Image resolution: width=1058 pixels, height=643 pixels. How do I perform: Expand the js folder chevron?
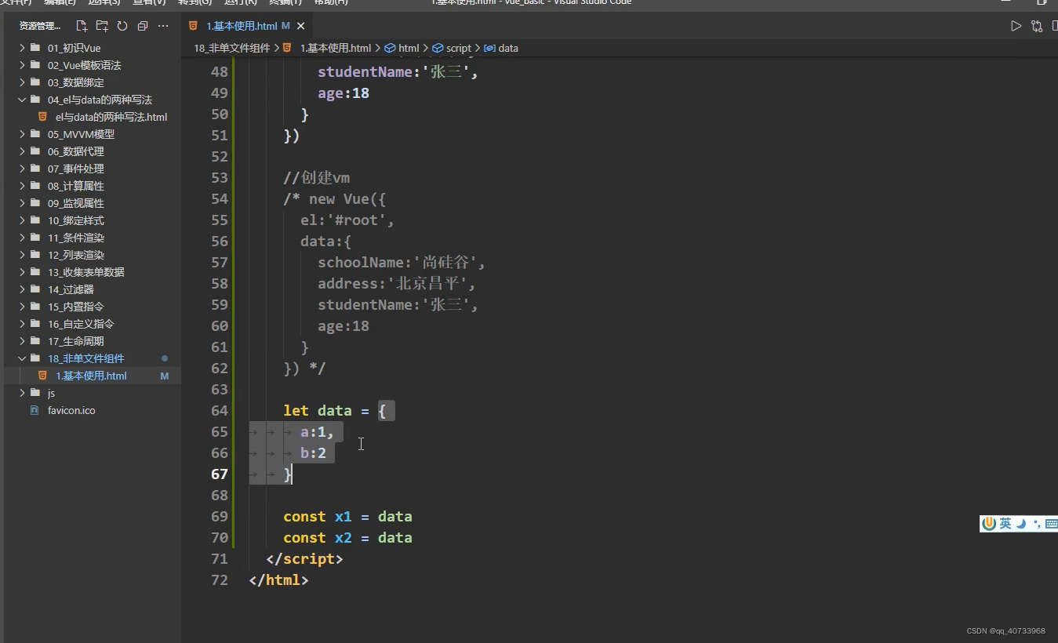(x=22, y=393)
